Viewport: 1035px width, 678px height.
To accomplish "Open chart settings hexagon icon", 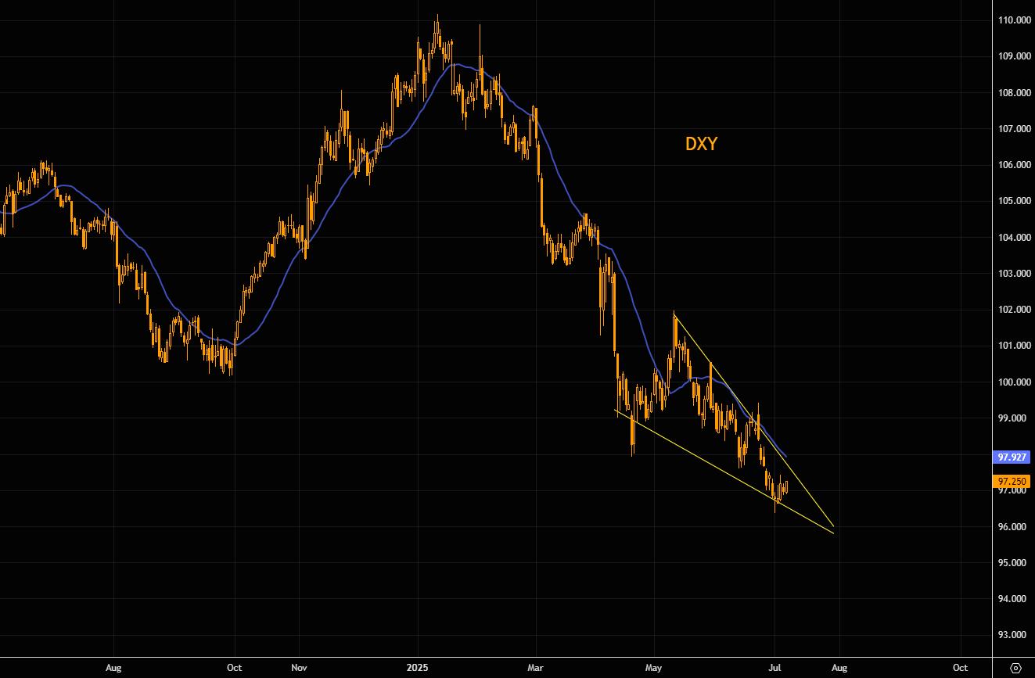I will (x=1015, y=668).
